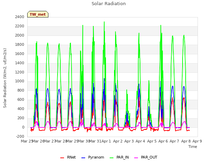Click the 1000 y-axis tick label
This screenshot has height=164, width=218.
pos(20,81)
